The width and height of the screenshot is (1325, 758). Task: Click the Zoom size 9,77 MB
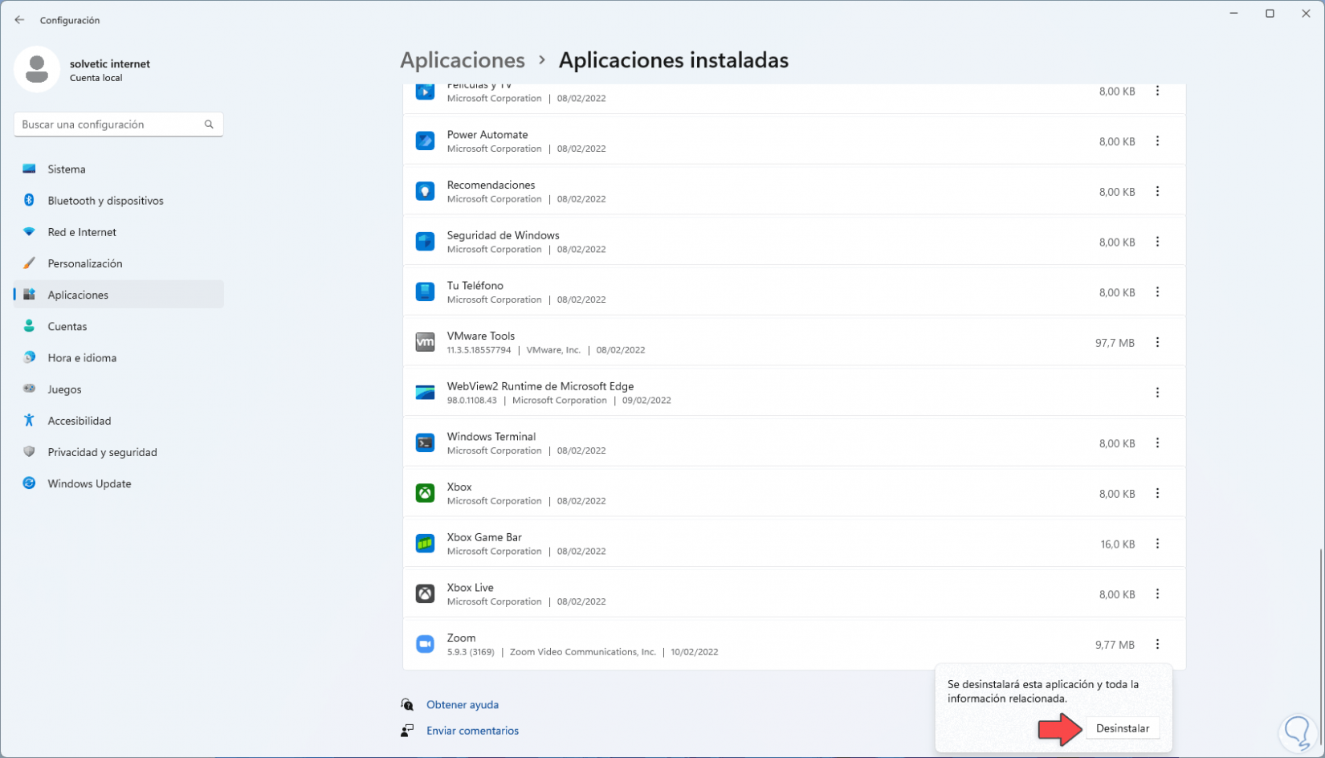coord(1115,645)
